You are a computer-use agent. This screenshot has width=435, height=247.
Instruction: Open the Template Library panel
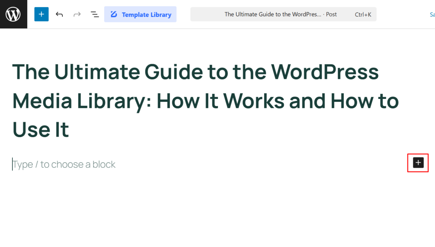(x=140, y=14)
